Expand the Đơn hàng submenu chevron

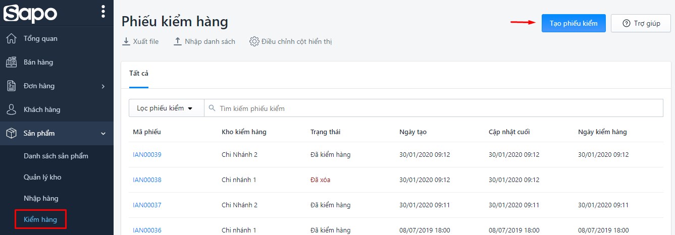[x=103, y=86]
